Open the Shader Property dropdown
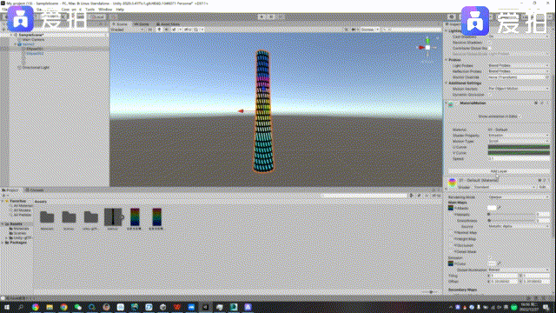The width and height of the screenshot is (556, 313). [x=519, y=136]
